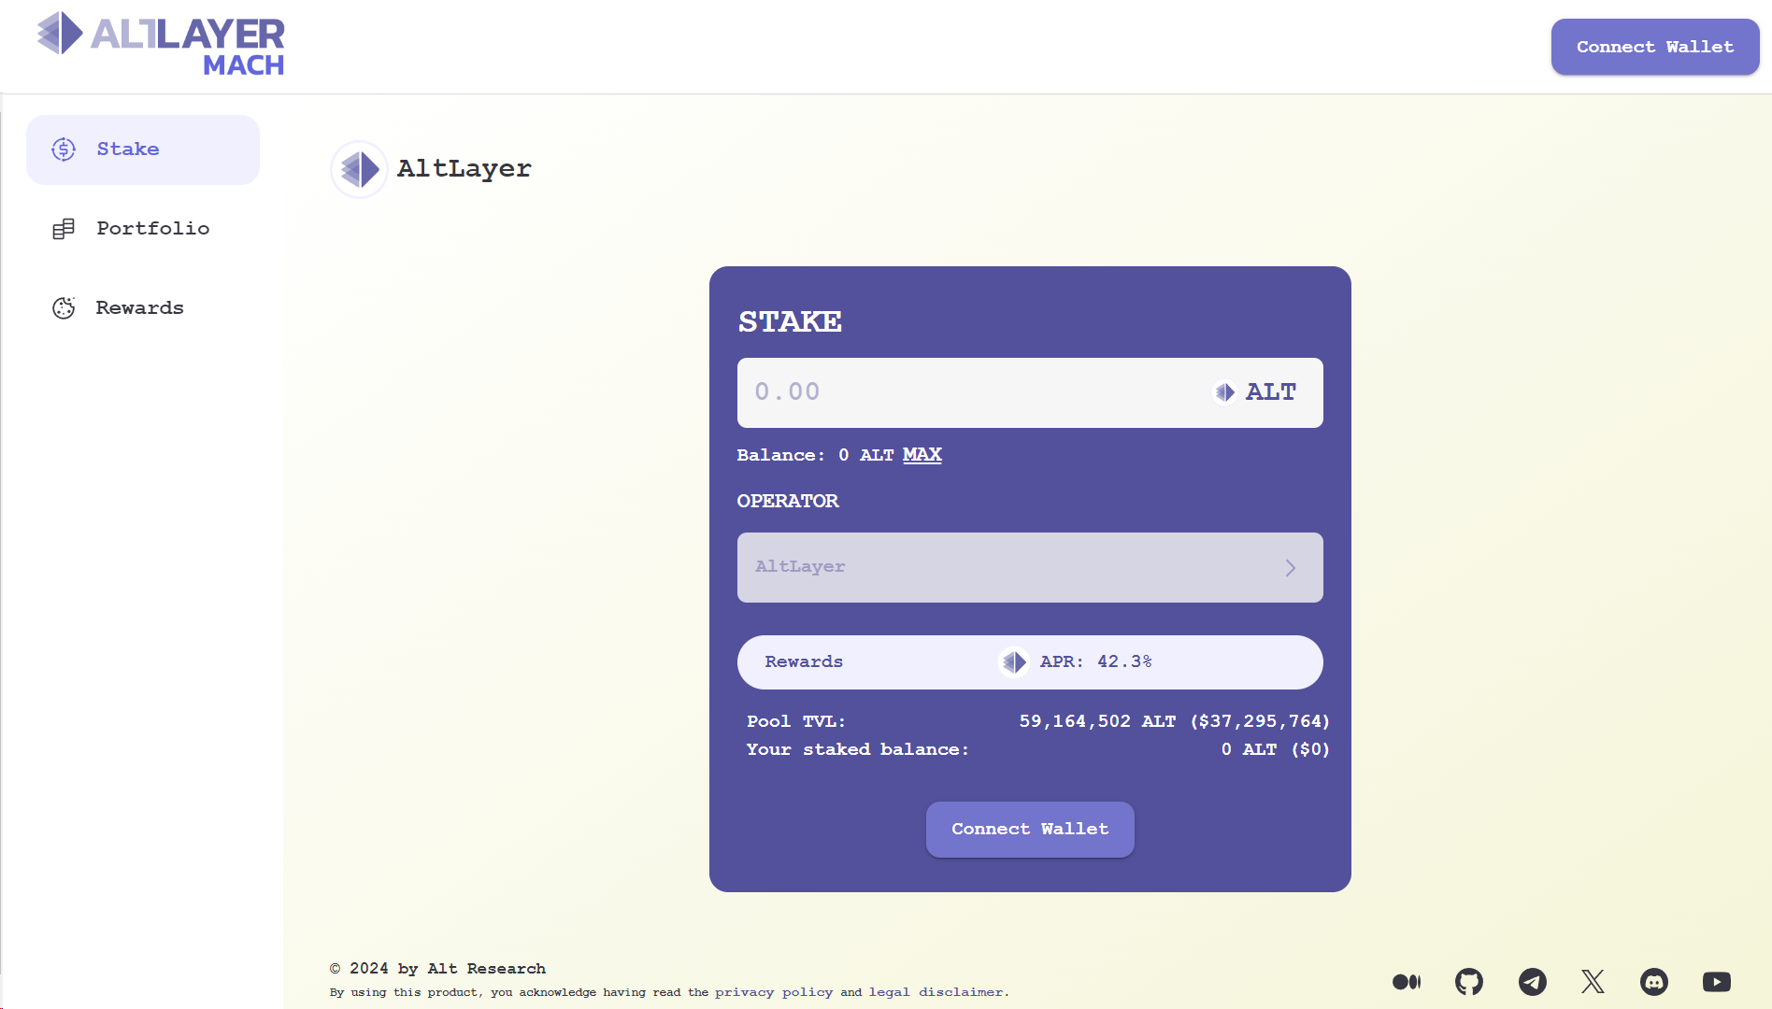The image size is (1772, 1009).
Task: Click the ALT token icon in input
Action: tap(1224, 392)
